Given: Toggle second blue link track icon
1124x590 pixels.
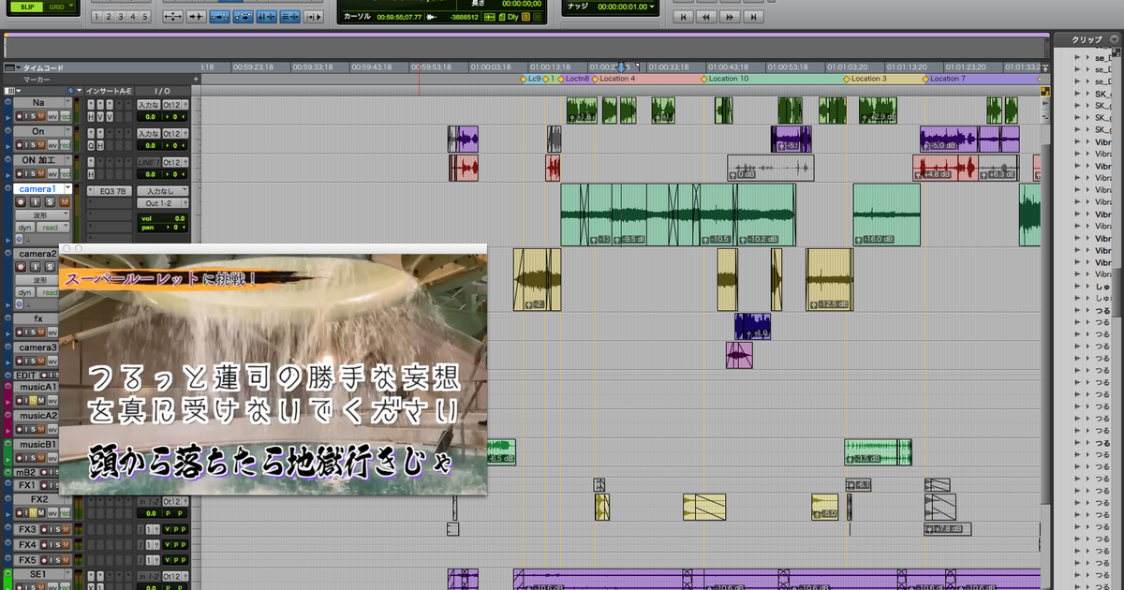Looking at the screenshot, I should pyautogui.click(x=243, y=17).
